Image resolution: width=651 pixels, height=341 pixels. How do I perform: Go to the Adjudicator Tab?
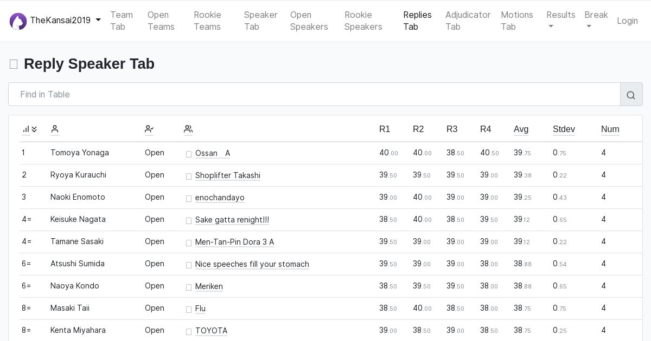coord(468,21)
